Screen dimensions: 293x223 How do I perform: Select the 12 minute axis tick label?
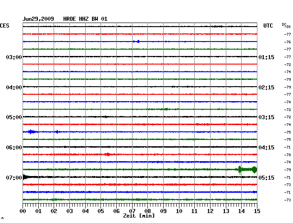[210, 211]
